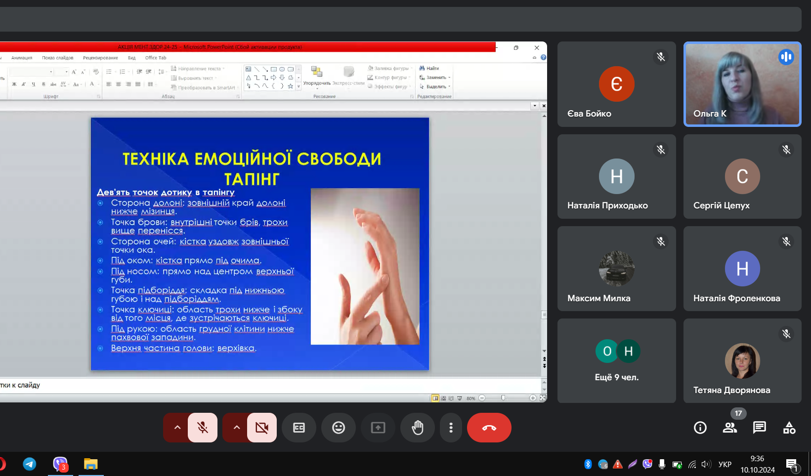
Task: Click the Ещё 9 чел. tile
Action: (x=616, y=360)
